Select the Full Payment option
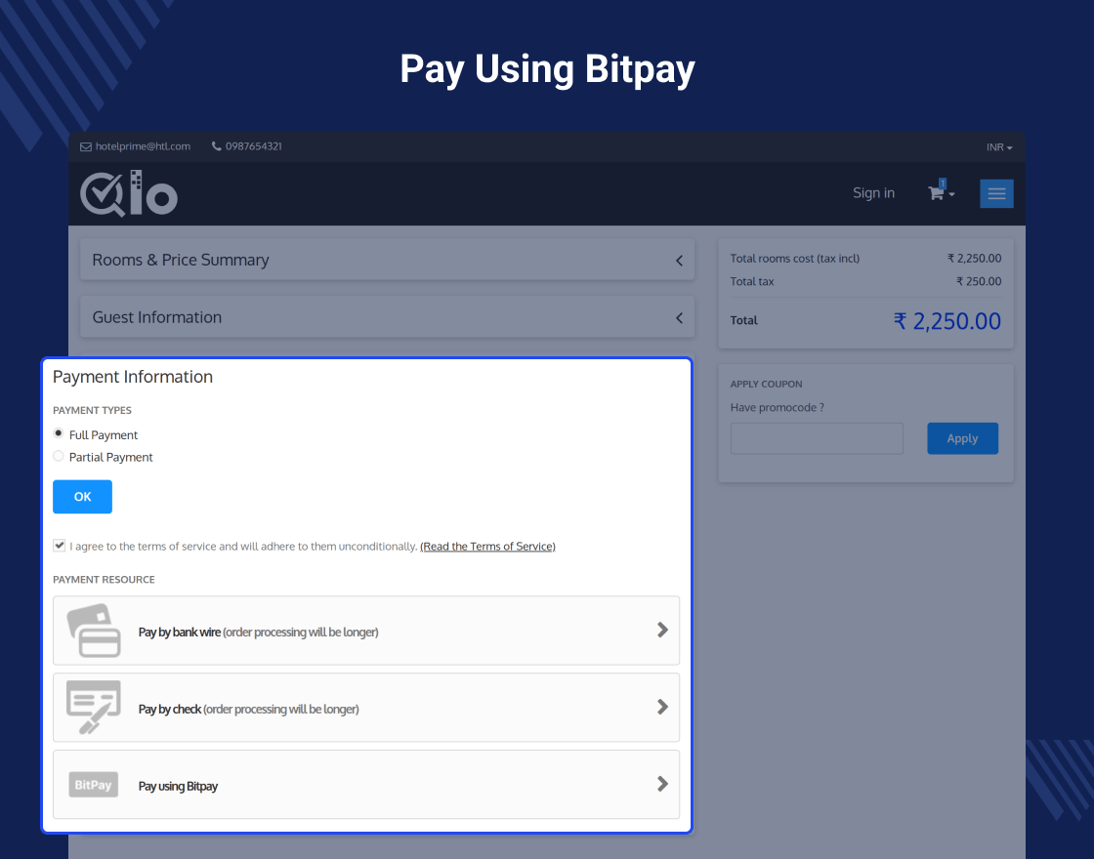 pyautogui.click(x=58, y=433)
